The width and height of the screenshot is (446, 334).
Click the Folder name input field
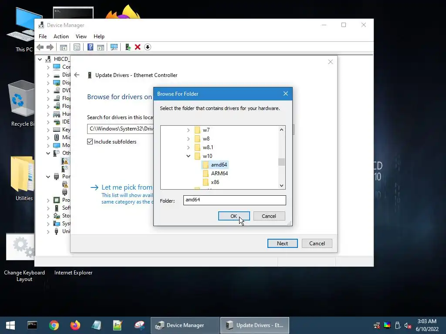tap(234, 200)
